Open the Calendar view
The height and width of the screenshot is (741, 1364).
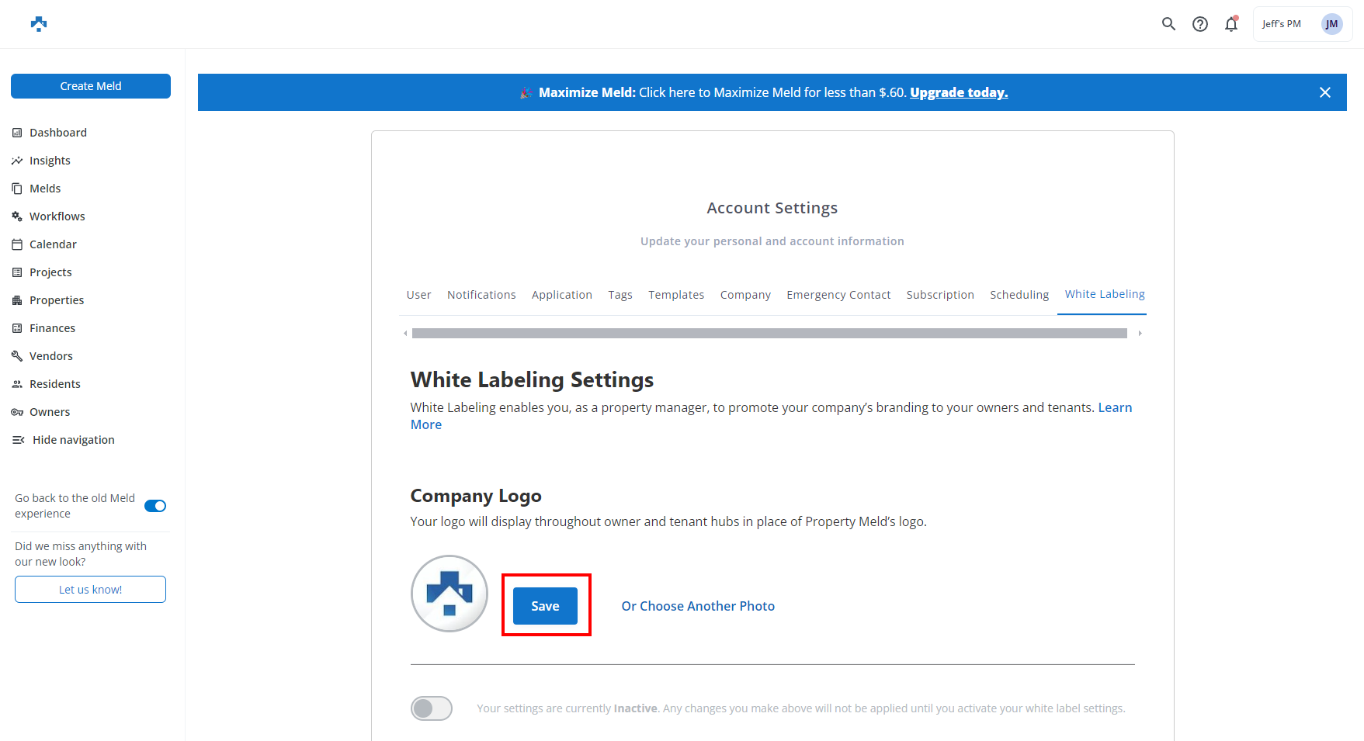coord(52,244)
